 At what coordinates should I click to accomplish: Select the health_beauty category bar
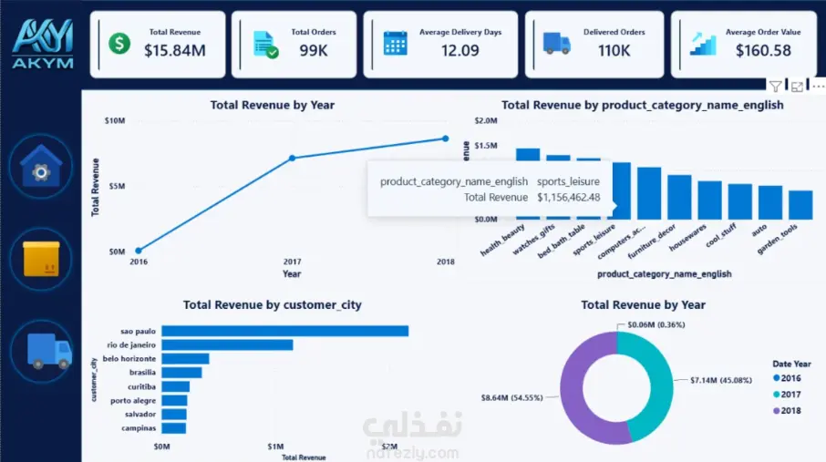coord(528,154)
